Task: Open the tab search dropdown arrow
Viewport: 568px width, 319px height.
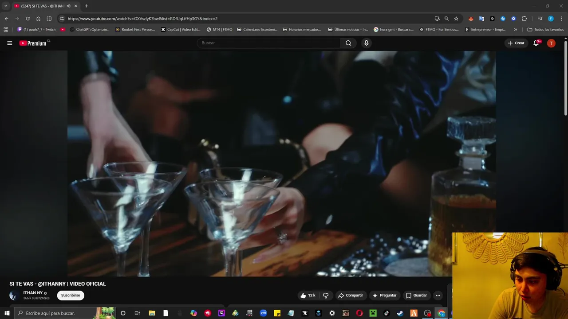Action: pos(6,6)
